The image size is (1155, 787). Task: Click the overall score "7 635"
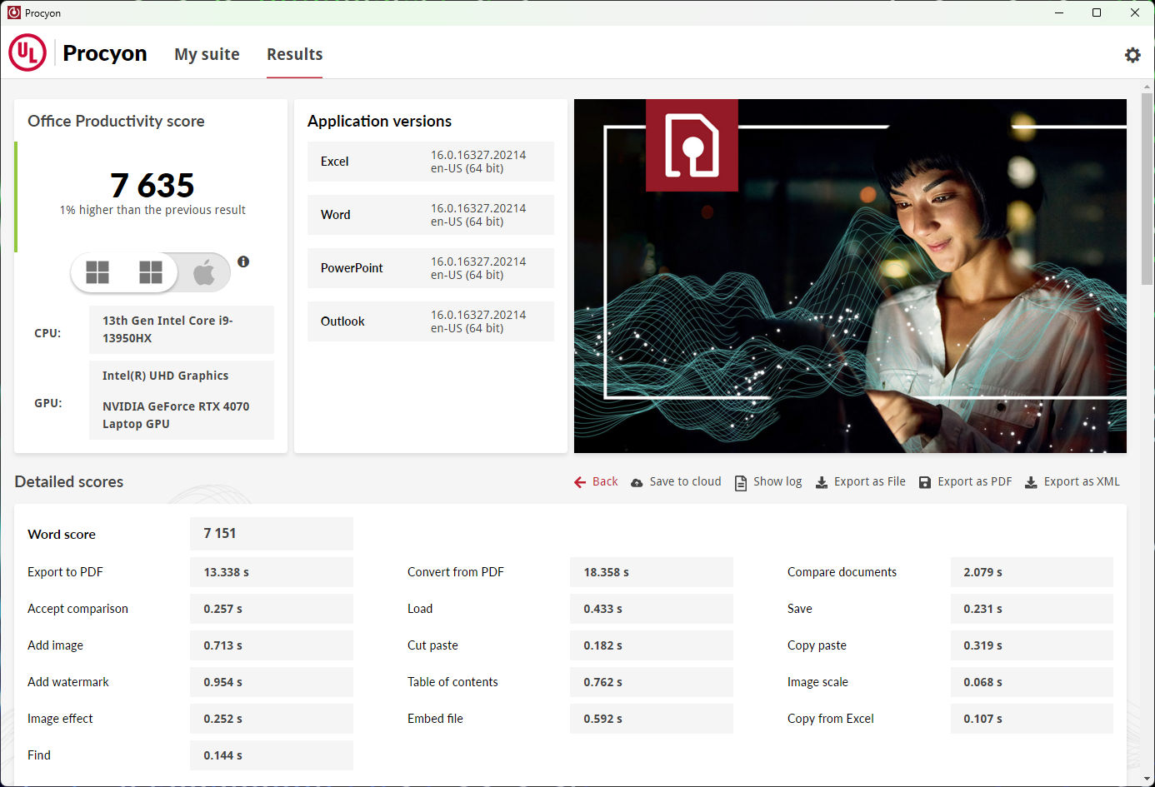tap(152, 185)
